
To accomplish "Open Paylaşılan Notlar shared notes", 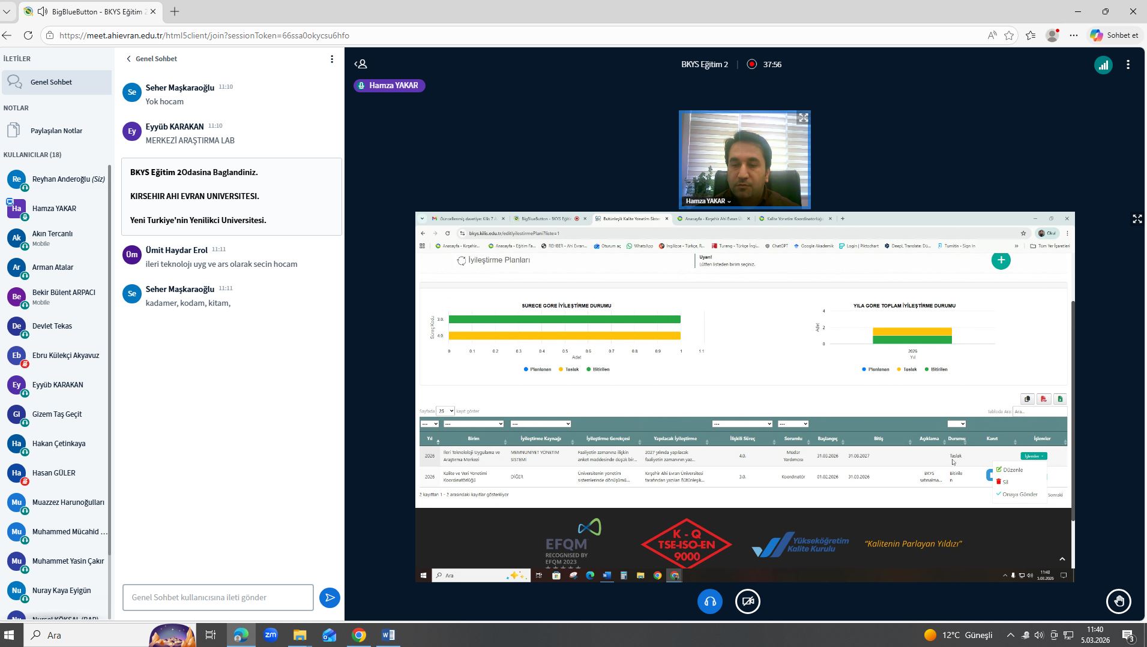I will coord(56,131).
